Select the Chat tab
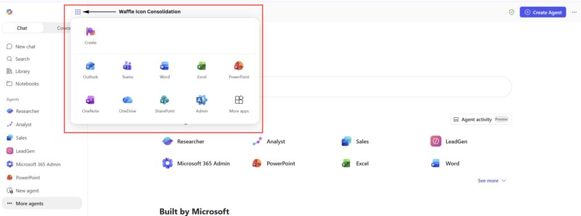 tap(22, 28)
